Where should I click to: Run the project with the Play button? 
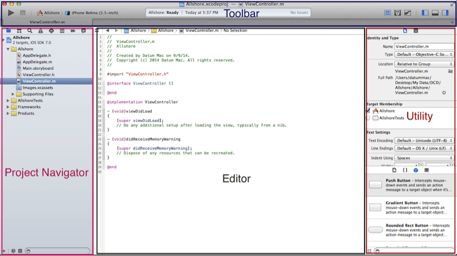pos(11,13)
